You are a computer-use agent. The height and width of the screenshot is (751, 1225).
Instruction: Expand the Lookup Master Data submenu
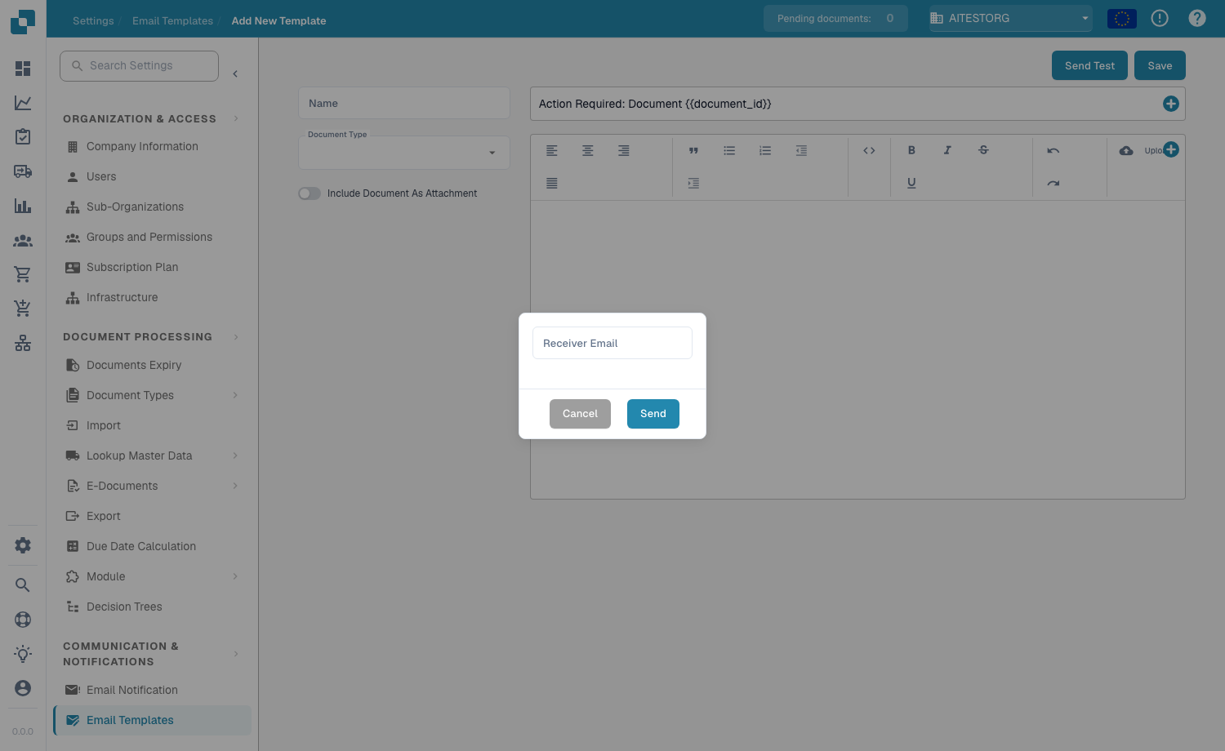tap(235, 455)
